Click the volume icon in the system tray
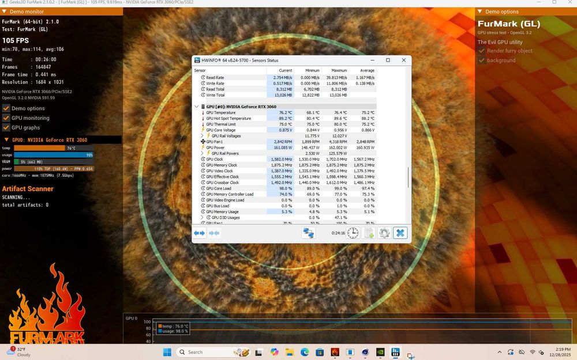The image size is (577, 360). tap(541, 352)
